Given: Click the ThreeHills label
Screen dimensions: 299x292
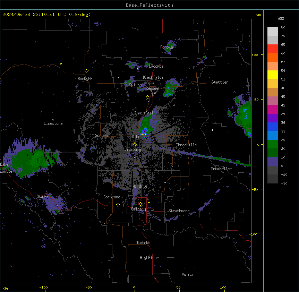Looking at the screenshot, I should pyautogui.click(x=186, y=145).
